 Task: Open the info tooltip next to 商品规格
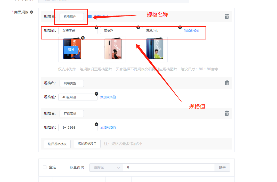point(31,12)
